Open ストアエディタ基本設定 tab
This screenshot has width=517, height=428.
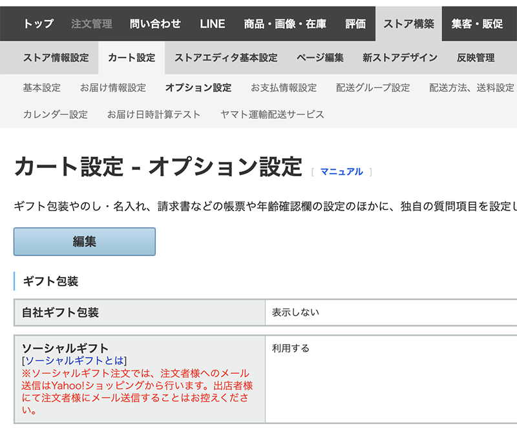[226, 57]
